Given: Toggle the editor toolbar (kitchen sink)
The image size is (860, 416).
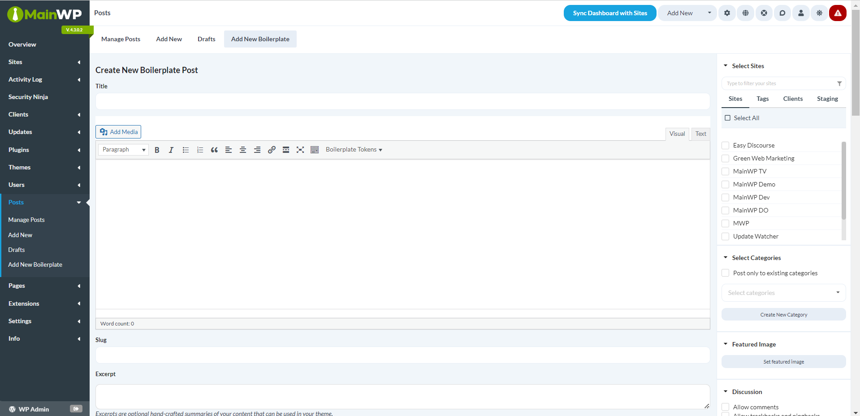Looking at the screenshot, I should pyautogui.click(x=315, y=150).
